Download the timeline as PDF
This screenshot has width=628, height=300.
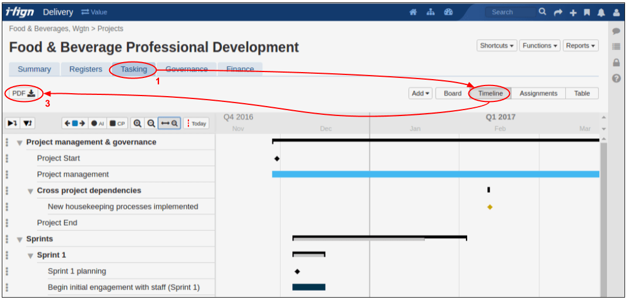click(24, 93)
